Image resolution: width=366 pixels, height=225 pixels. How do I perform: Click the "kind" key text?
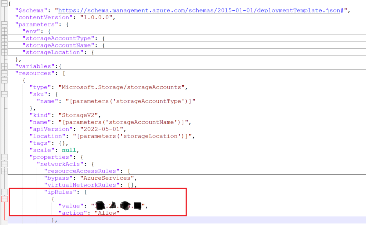click(x=40, y=115)
